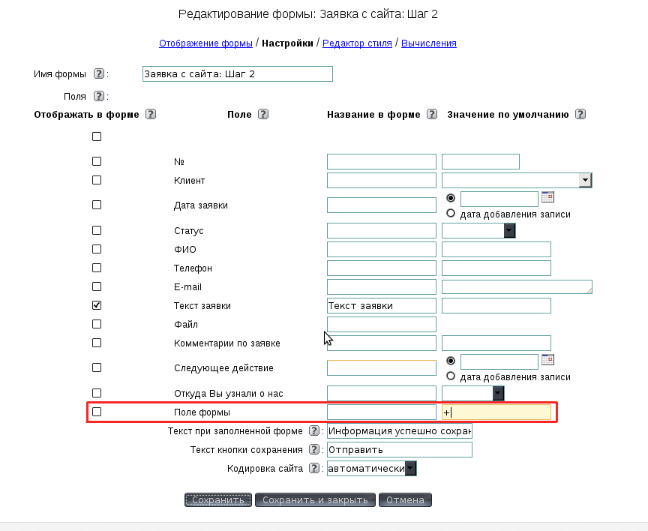Screen dimensions: 648x531
Task: Expand the Кодировка сайта dropdown
Action: (x=410, y=469)
